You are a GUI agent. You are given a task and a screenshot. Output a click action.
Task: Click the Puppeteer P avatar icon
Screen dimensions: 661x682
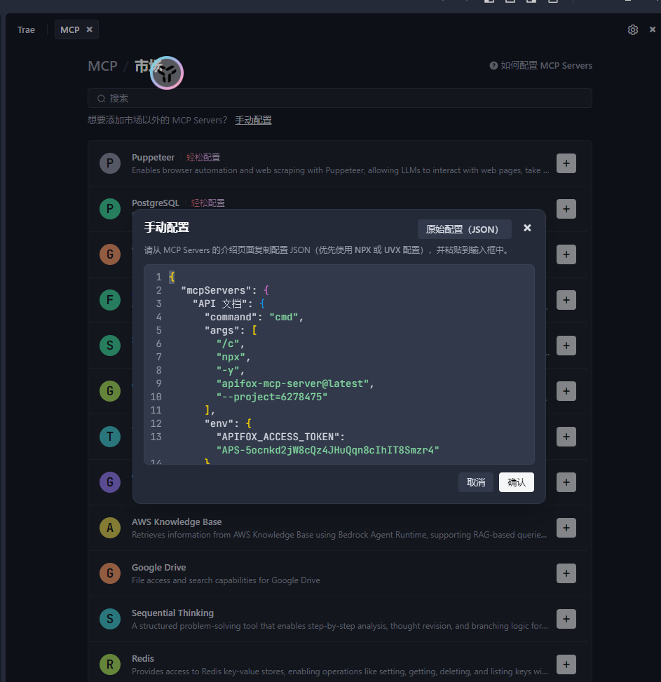pos(110,163)
